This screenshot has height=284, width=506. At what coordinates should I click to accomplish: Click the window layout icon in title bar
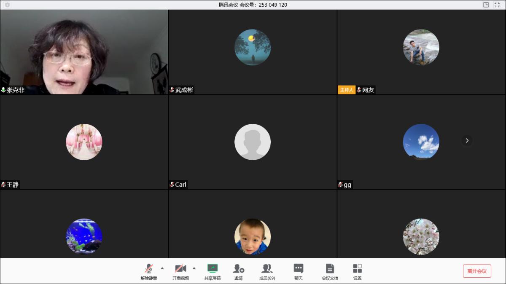point(486,5)
